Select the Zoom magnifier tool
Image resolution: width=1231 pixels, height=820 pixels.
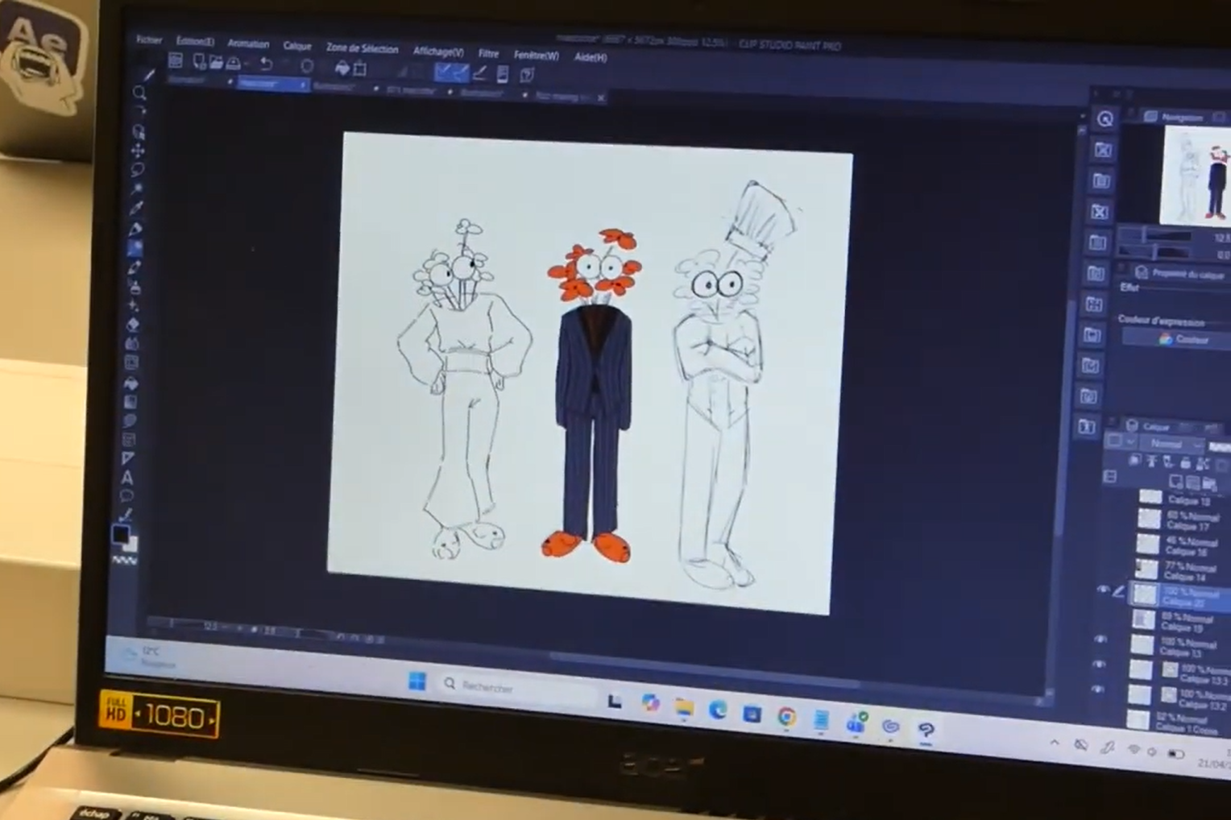pyautogui.click(x=139, y=93)
